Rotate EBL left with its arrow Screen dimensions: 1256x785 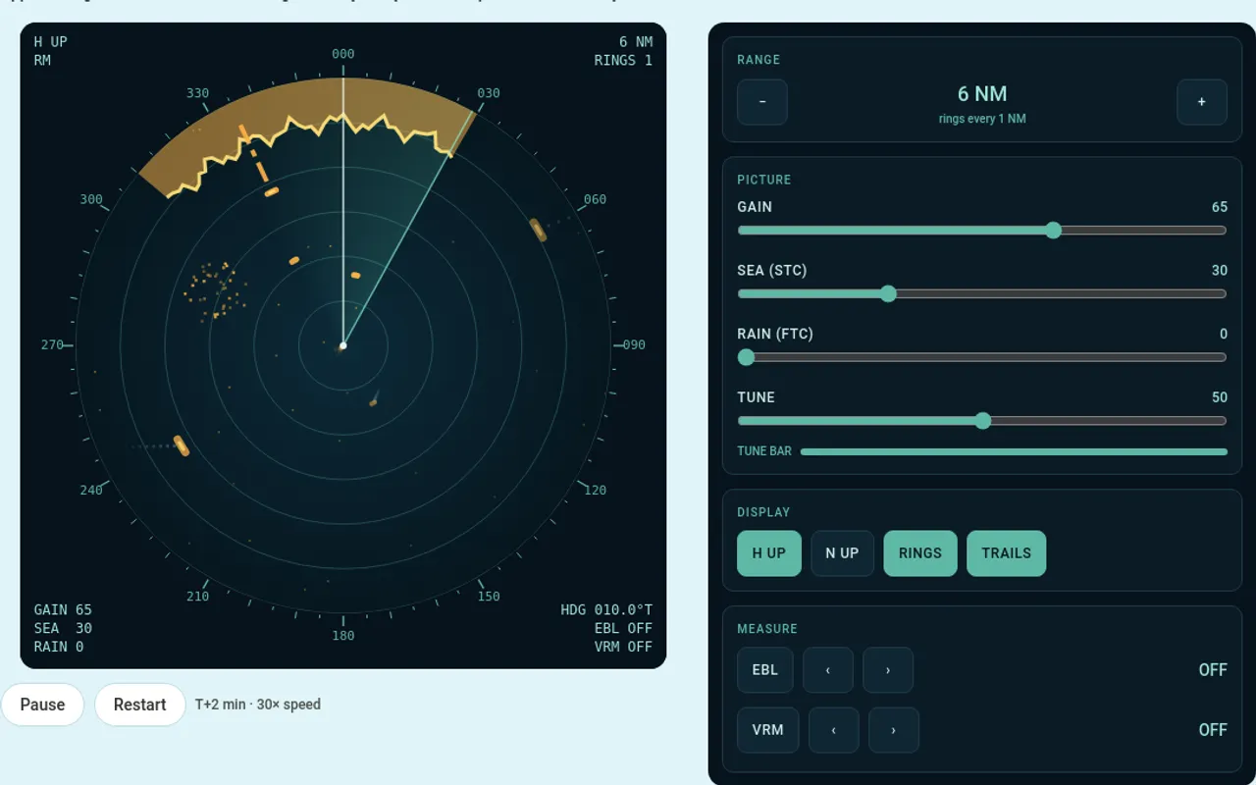[828, 670]
